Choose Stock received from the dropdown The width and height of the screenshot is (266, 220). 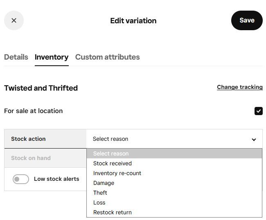click(113, 163)
